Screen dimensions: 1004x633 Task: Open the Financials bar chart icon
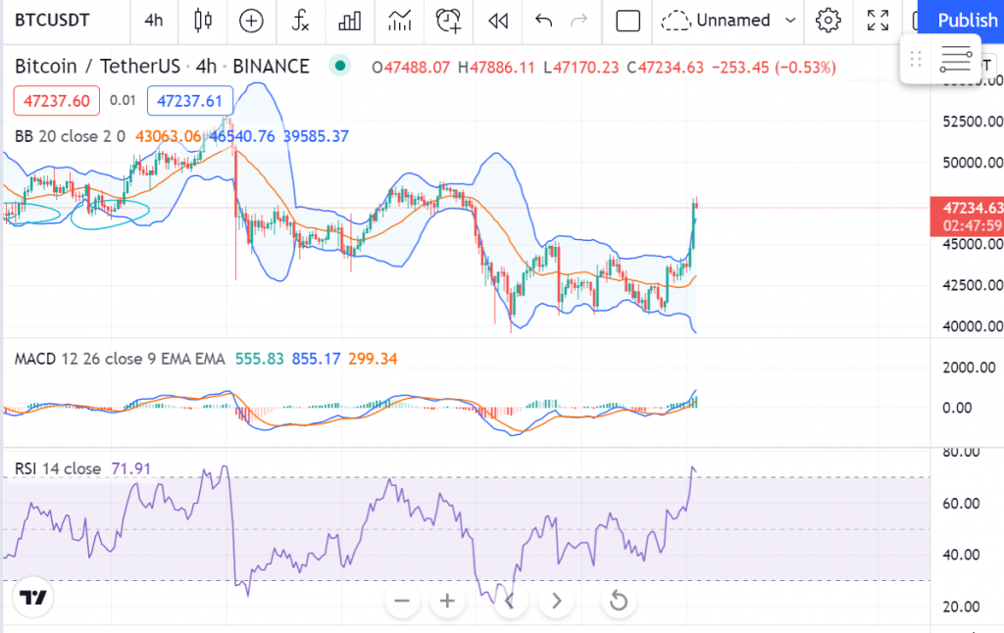(349, 20)
